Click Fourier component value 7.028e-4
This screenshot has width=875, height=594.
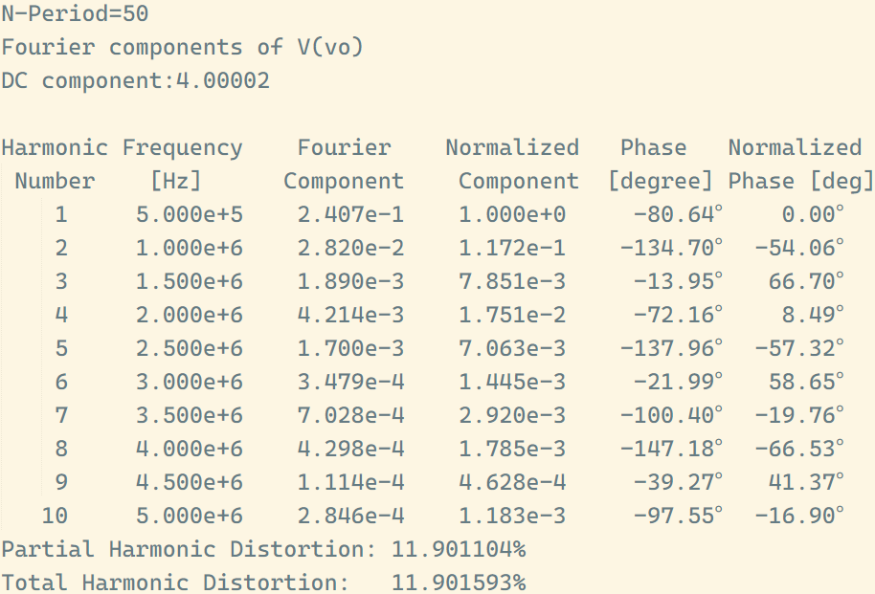[351, 415]
